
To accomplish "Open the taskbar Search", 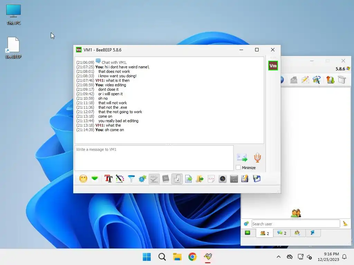I will 162,257.
